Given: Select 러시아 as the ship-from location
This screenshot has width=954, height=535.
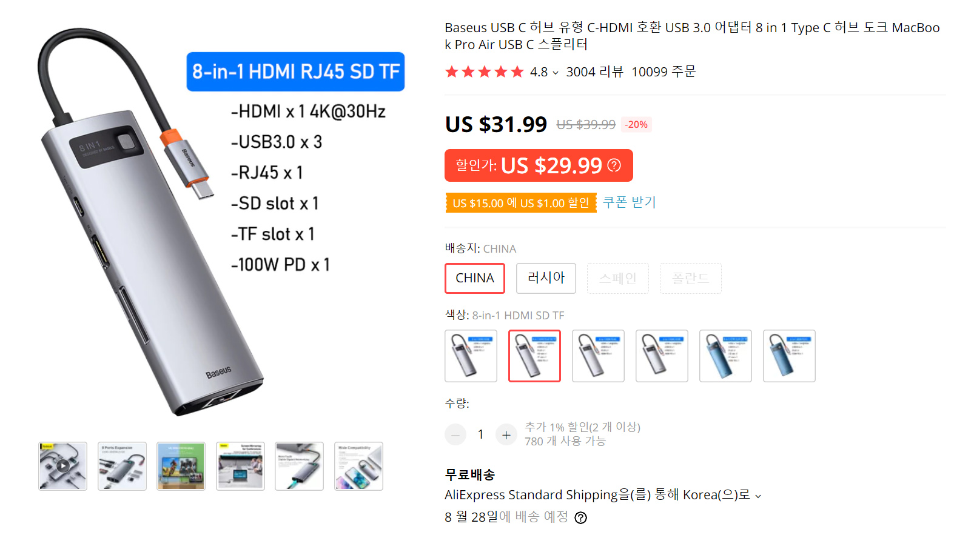Looking at the screenshot, I should coord(546,278).
